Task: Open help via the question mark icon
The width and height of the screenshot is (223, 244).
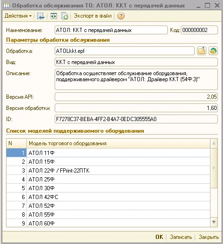Action: click(121, 16)
